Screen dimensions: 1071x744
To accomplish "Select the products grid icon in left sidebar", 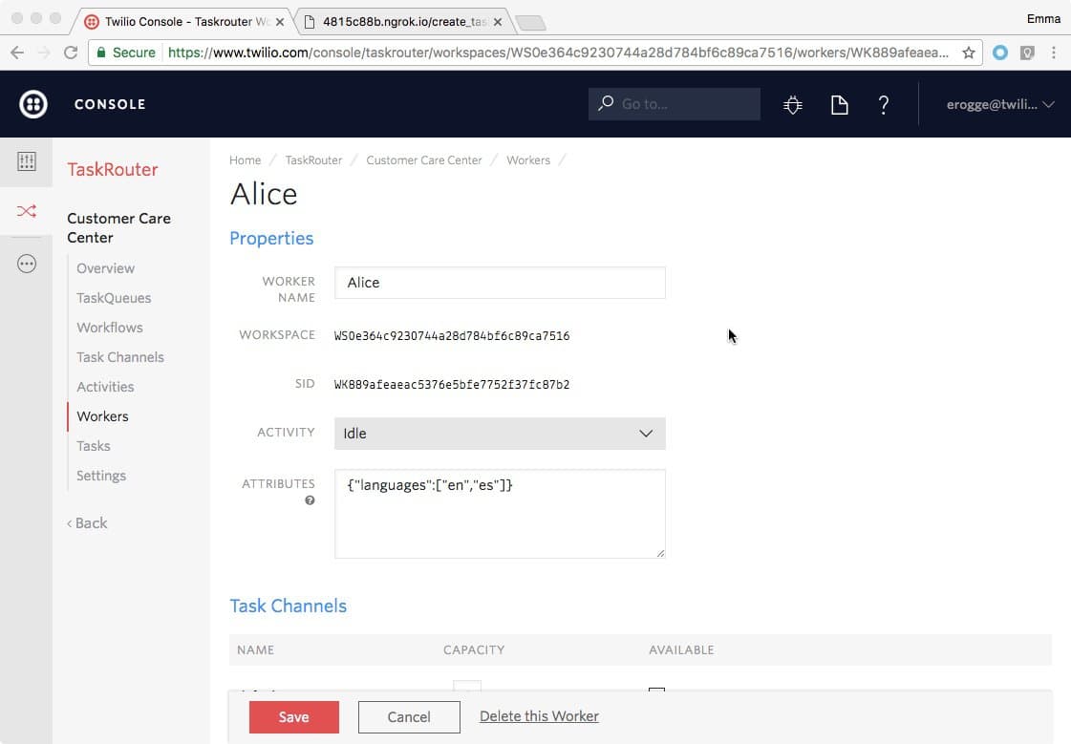I will 27,161.
